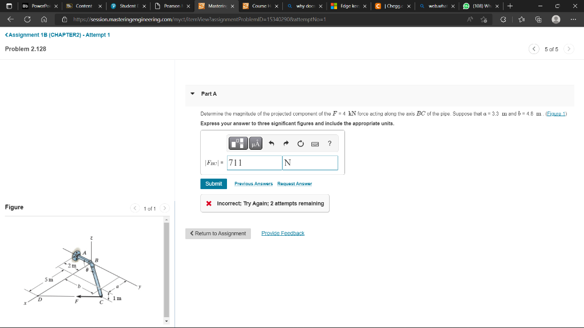Select the 711 answer input field
The height and width of the screenshot is (328, 584).
254,163
